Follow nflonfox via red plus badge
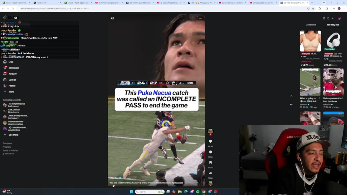The image size is (347, 195). coord(210,134)
